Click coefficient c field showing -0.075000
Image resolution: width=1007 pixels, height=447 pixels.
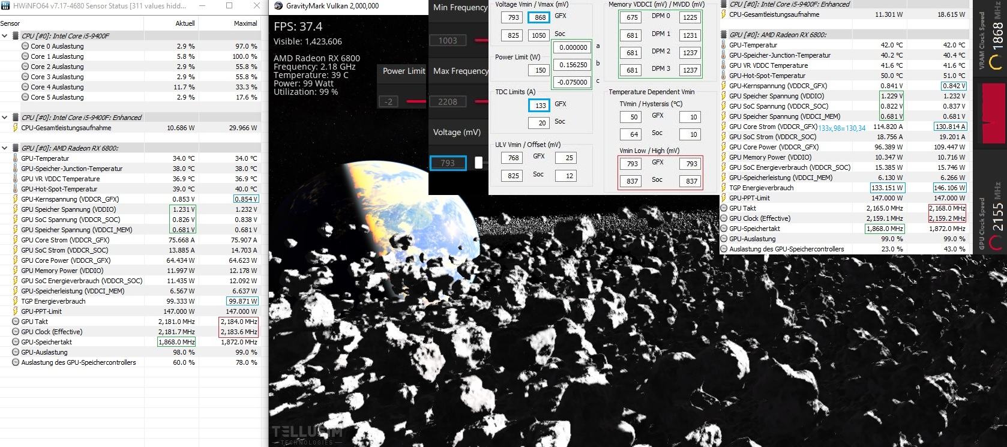[x=573, y=82]
